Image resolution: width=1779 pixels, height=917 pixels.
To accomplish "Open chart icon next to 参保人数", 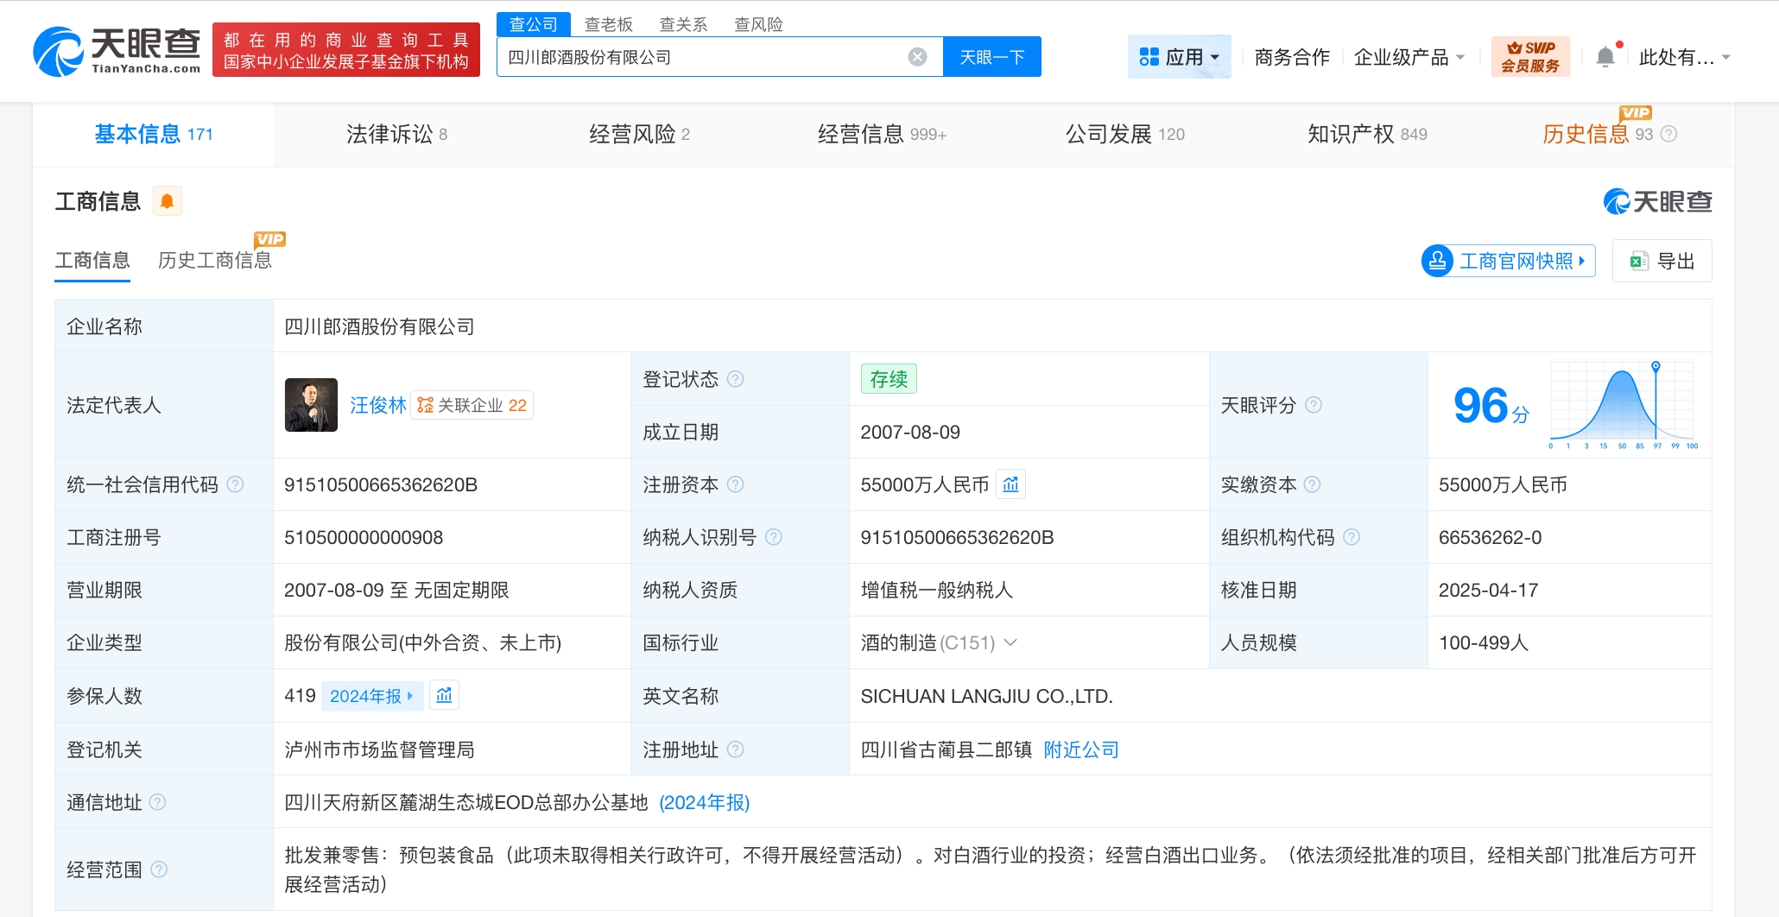I will click(444, 695).
